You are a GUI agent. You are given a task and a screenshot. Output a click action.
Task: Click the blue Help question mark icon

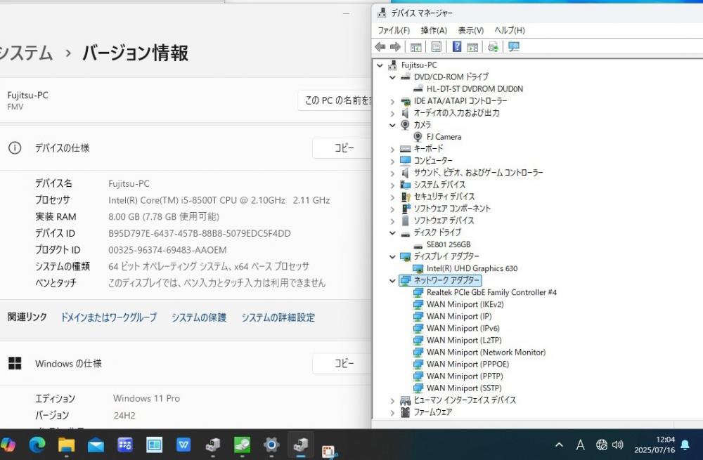coord(457,47)
